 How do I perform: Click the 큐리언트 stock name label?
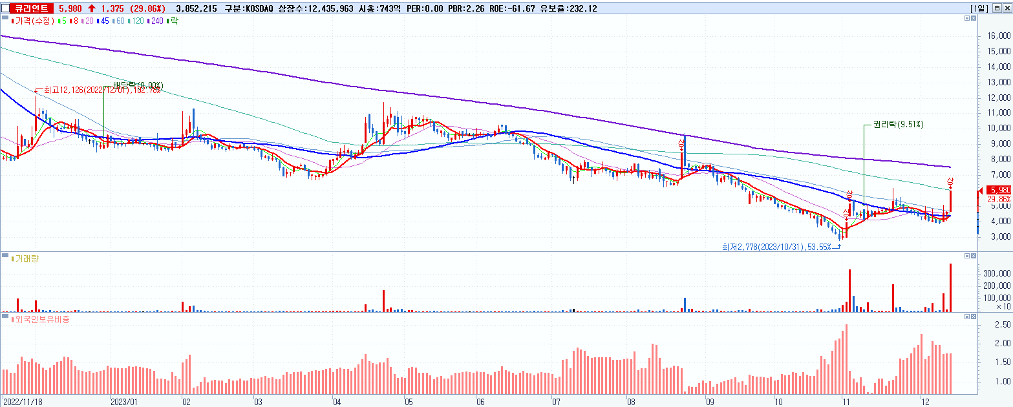coord(32,8)
